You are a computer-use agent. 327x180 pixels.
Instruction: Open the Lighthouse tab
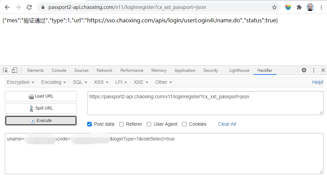(x=239, y=70)
